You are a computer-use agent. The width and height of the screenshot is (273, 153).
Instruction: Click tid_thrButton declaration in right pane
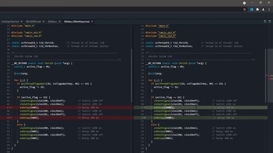point(169,46)
